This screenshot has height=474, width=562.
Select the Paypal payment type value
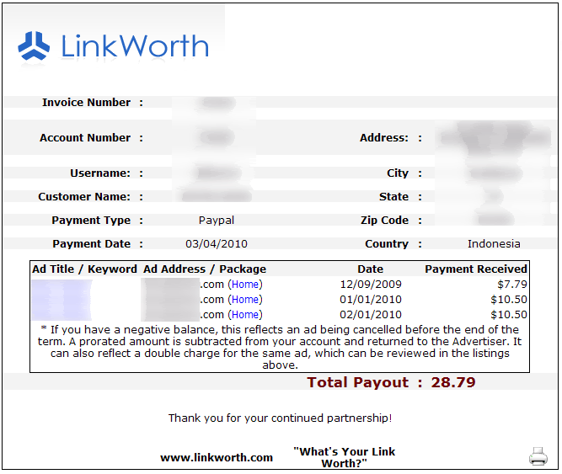pos(217,221)
